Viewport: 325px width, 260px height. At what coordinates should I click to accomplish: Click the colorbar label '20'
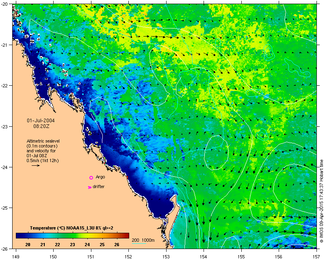[28, 245]
